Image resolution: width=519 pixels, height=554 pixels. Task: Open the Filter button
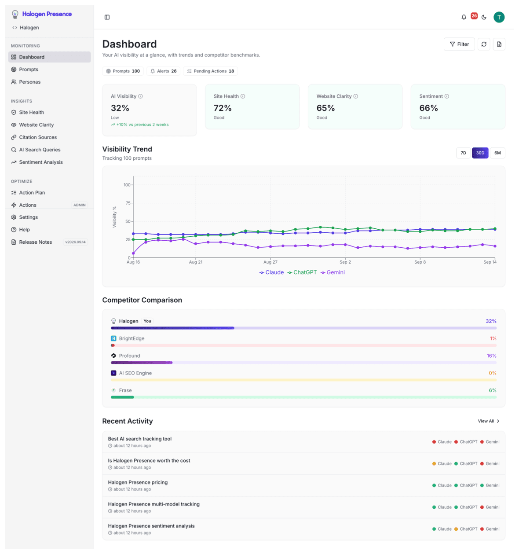tap(459, 44)
